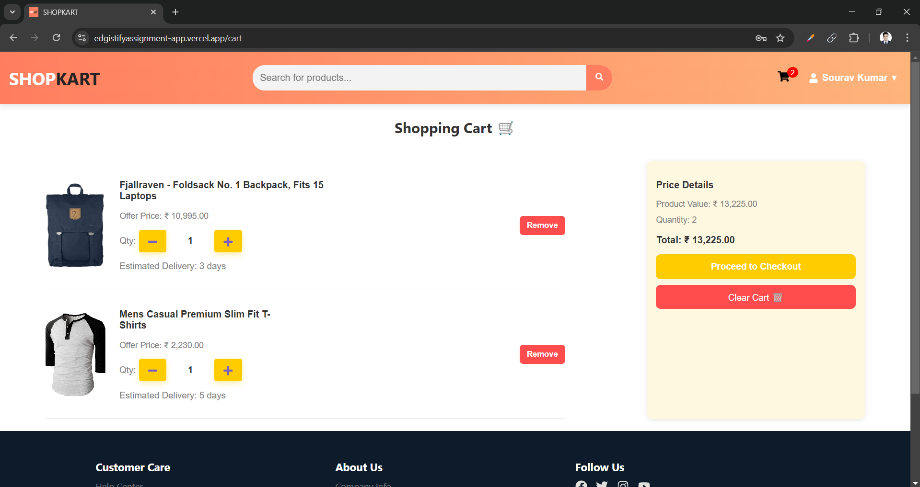
Task: Focus the Search for products field
Action: coord(419,78)
